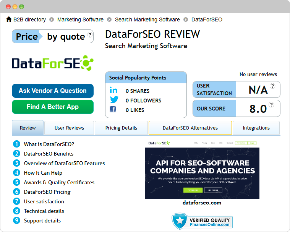This screenshot has width=290, height=232.
Task: Open Technical details section link
Action: coord(44,211)
